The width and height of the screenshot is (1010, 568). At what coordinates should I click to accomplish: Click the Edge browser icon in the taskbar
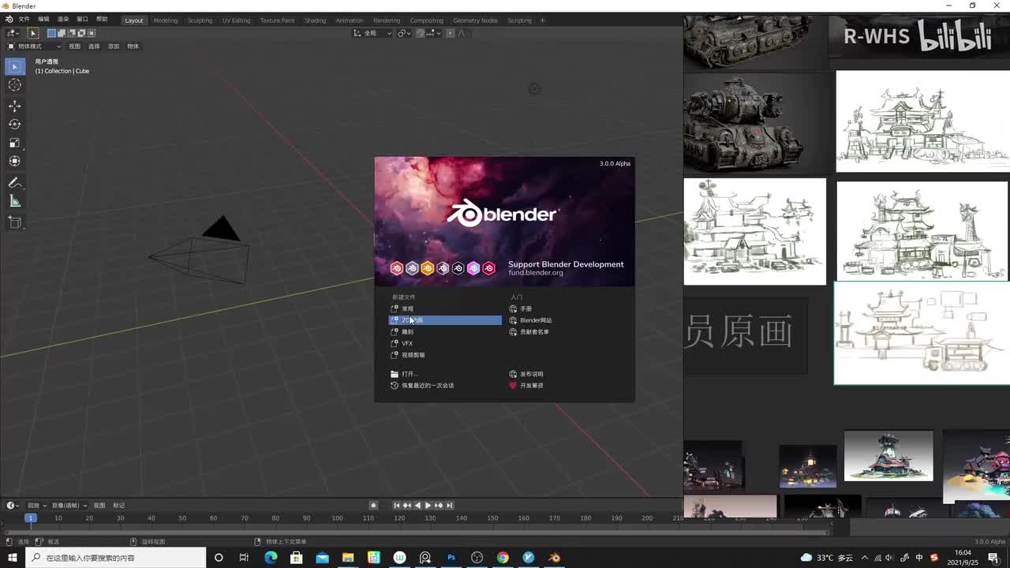click(271, 558)
